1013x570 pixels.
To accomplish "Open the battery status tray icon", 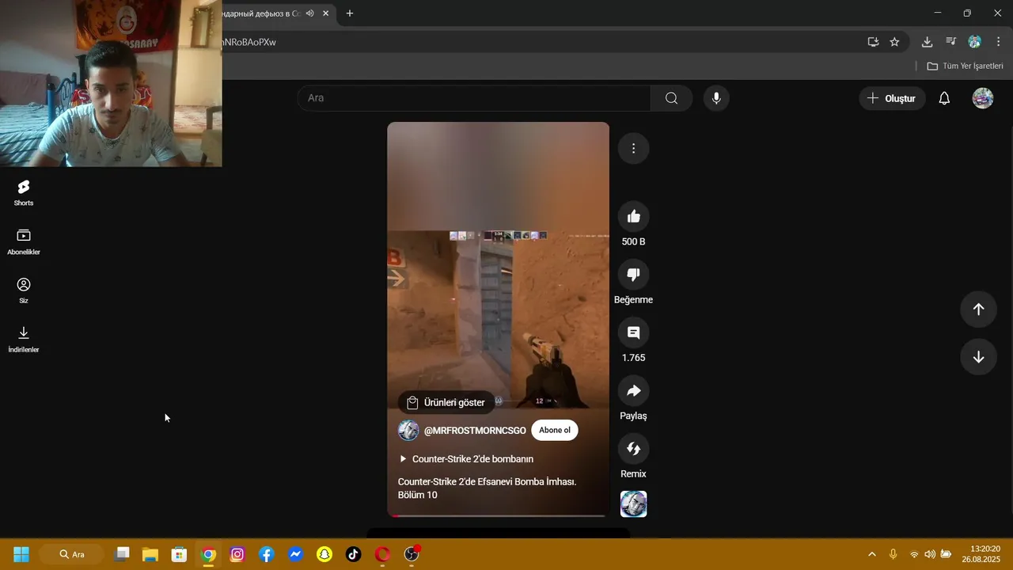I will tap(946, 554).
